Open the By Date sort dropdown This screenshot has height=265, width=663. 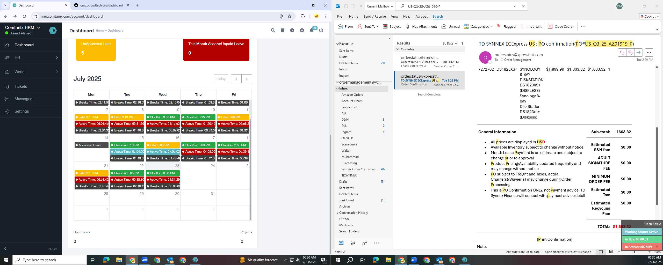click(450, 43)
